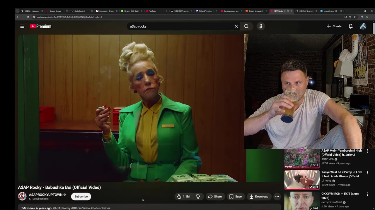The height and width of the screenshot is (210, 375).
Task: Like the video (1.1M thumbs up)
Action: tap(183, 197)
